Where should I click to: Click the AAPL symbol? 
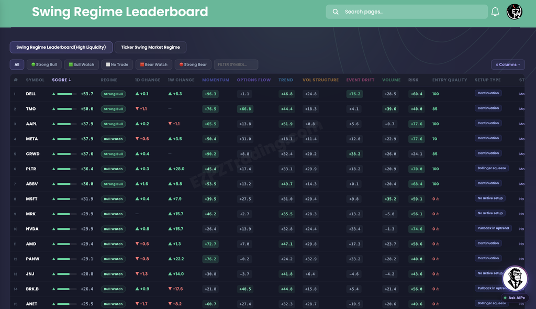(x=31, y=124)
